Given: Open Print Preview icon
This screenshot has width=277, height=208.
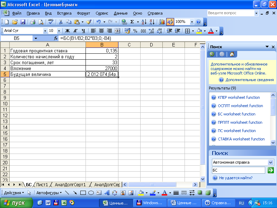Looking at the screenshot, I should tap(41, 22).
